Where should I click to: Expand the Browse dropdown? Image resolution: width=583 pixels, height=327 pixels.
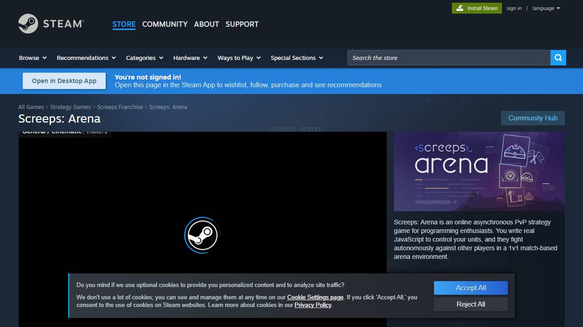tap(33, 58)
